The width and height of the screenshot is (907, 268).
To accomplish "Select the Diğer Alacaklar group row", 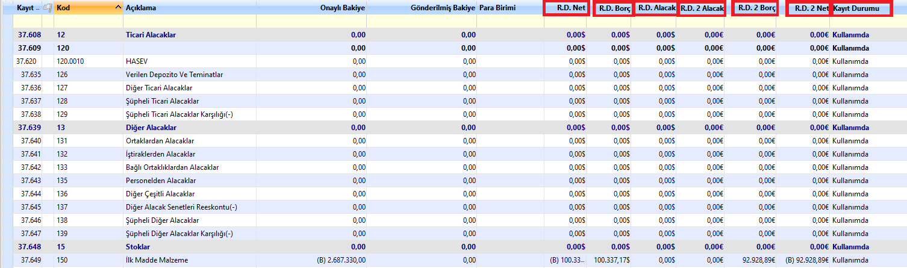I will (151, 128).
